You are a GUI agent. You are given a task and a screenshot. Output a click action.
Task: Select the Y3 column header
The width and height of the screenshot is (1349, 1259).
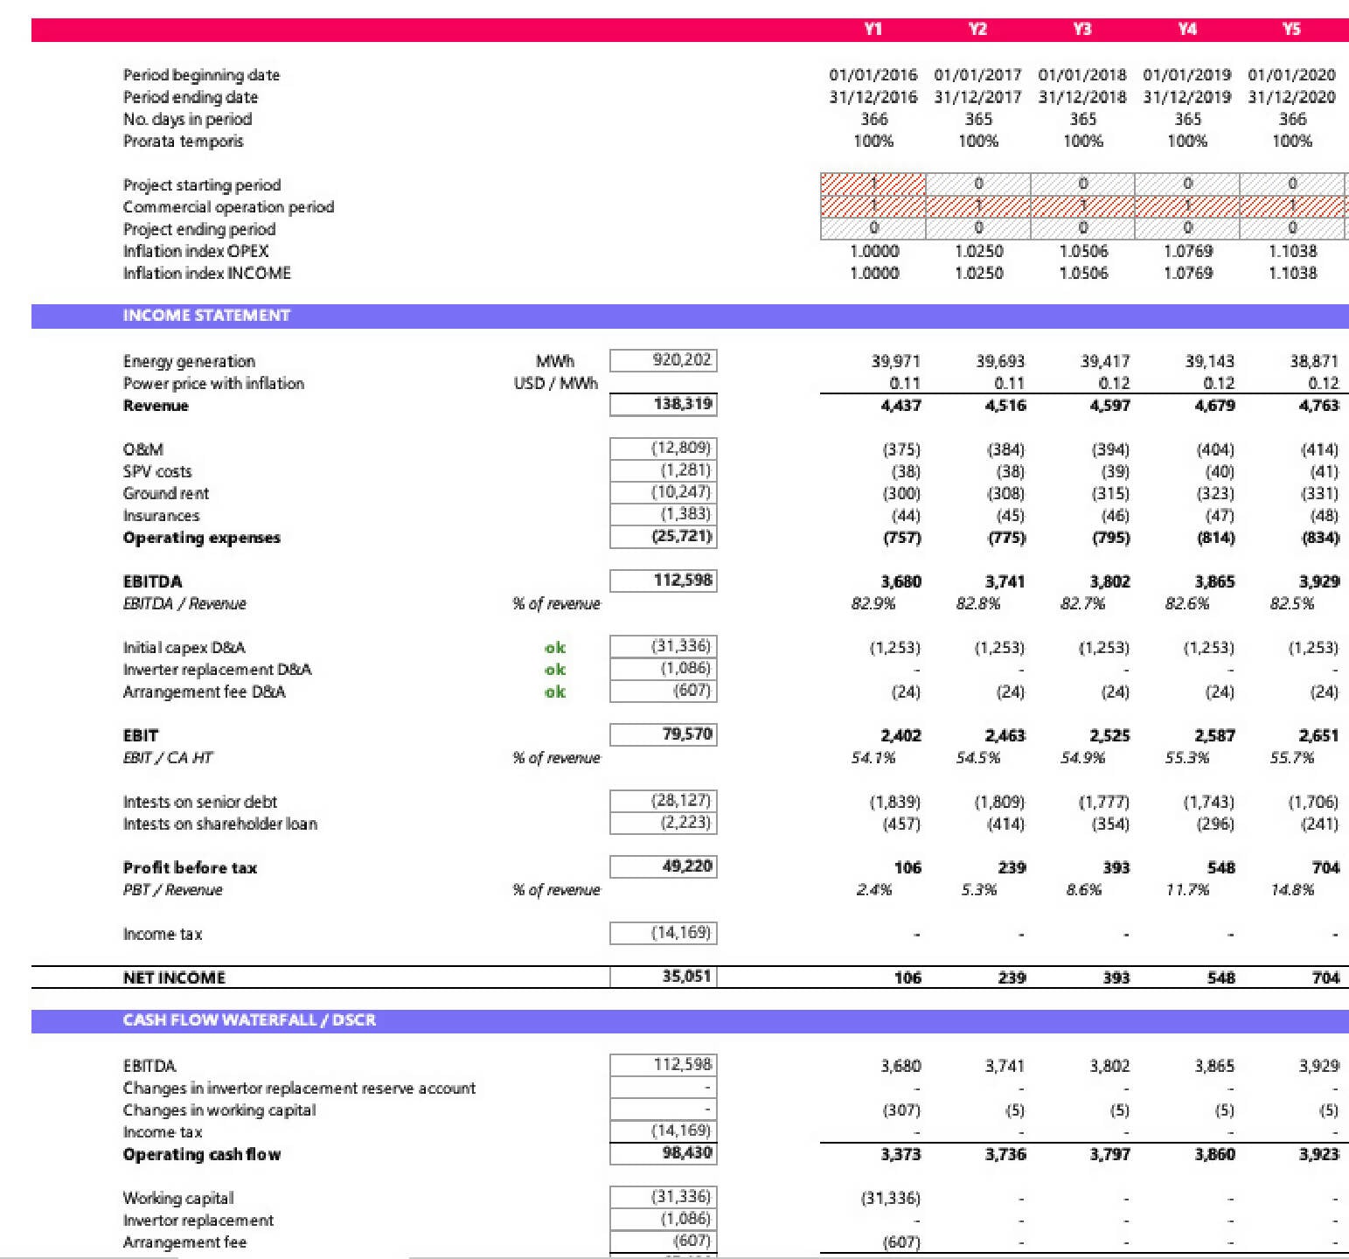1082,29
